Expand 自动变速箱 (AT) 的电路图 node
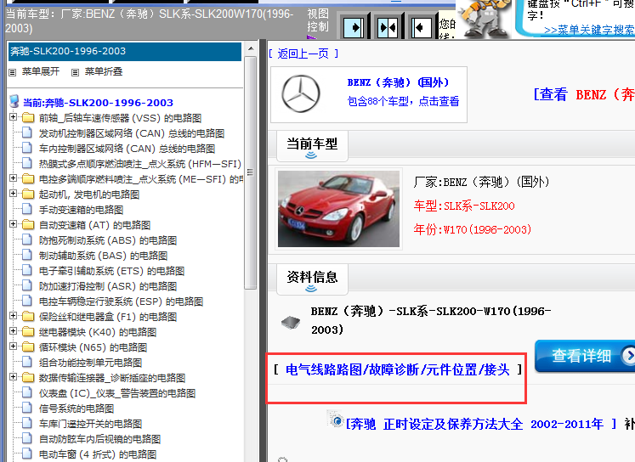Viewport: 635px width, 462px height. point(13,224)
